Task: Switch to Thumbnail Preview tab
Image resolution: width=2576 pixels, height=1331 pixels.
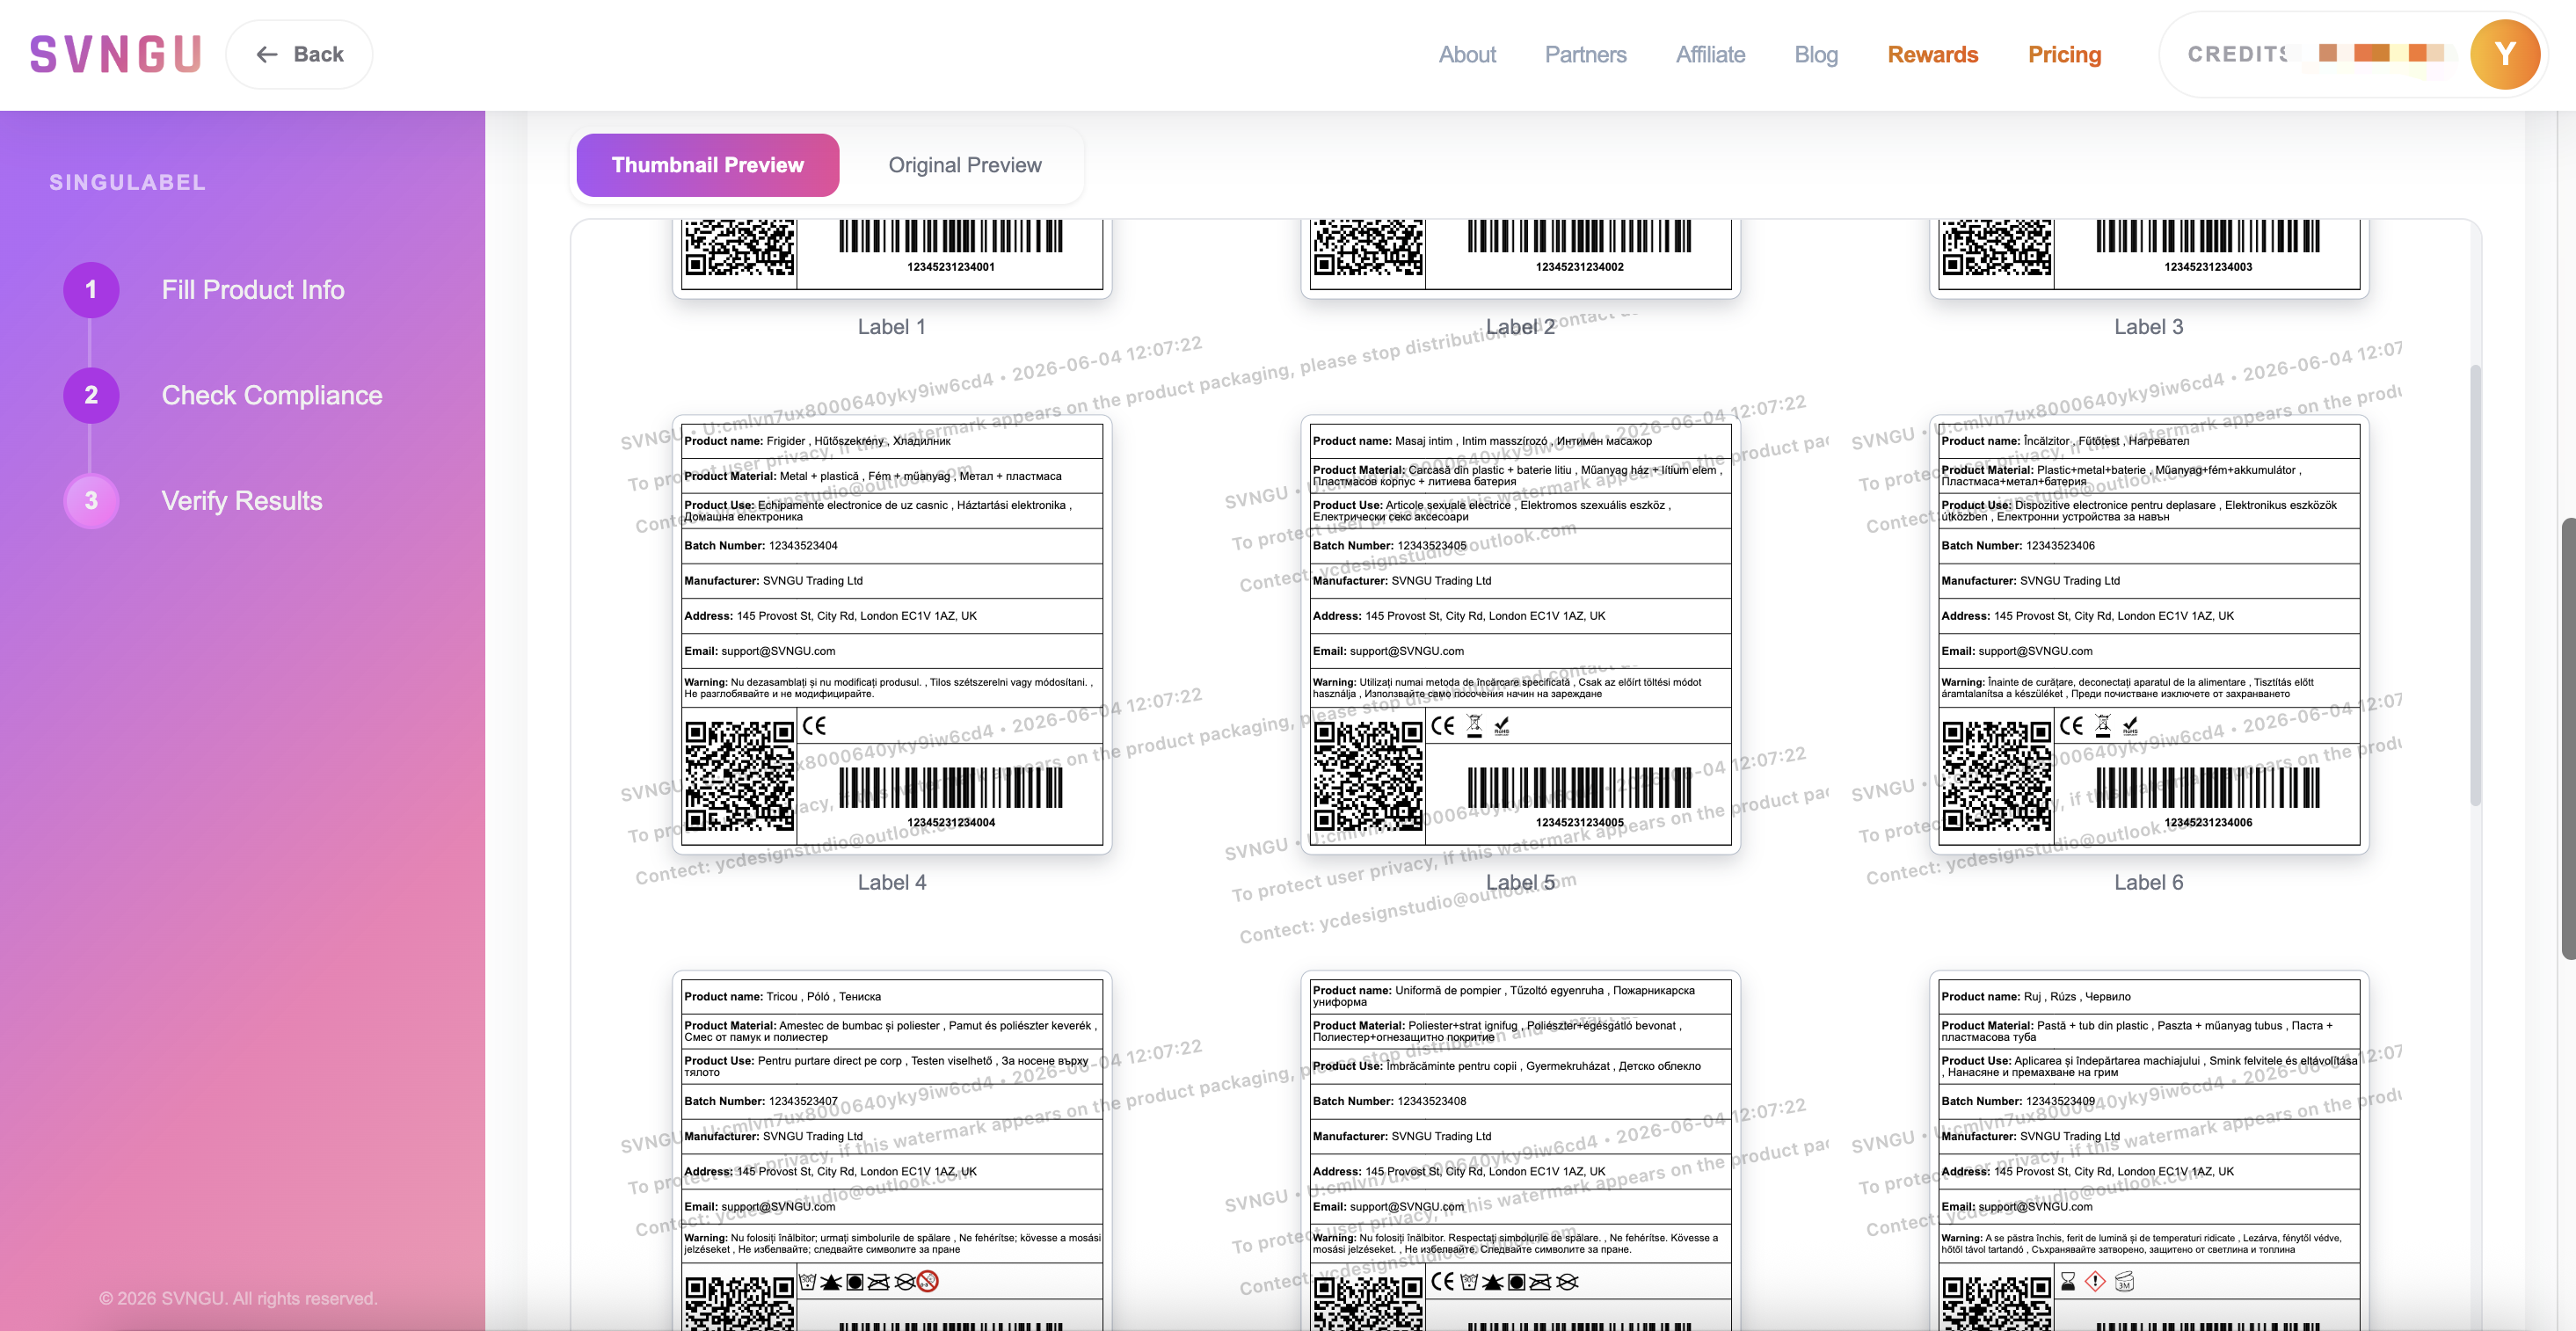Action: 707,165
